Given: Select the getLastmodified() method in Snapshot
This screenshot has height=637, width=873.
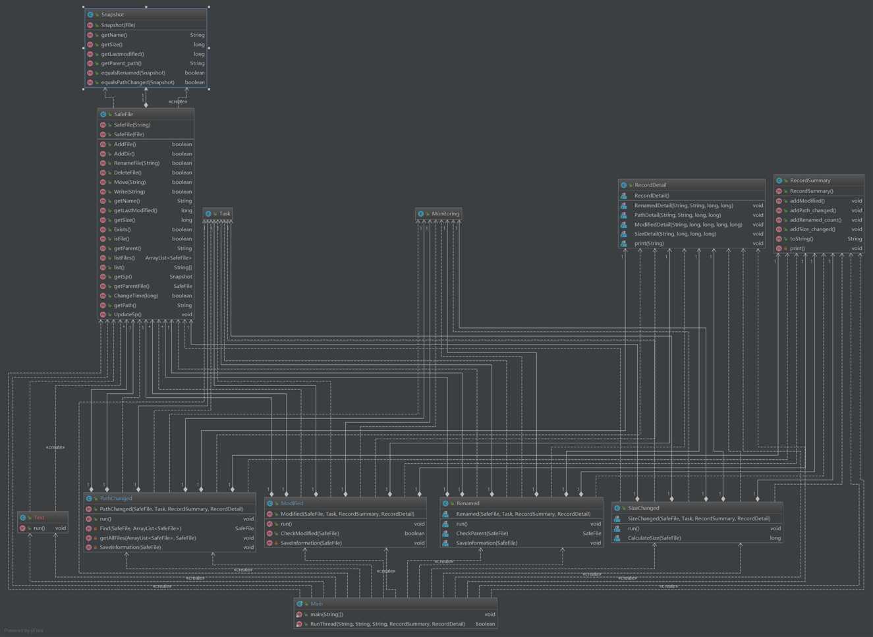Looking at the screenshot, I should point(146,54).
